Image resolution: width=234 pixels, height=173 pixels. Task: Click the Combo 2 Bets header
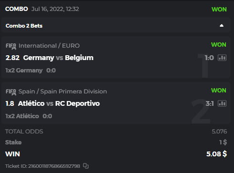point(116,25)
